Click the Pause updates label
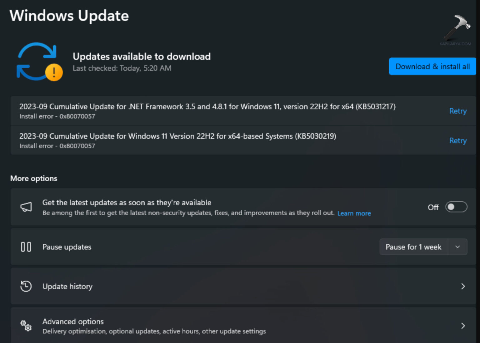This screenshot has height=343, width=480. click(67, 247)
